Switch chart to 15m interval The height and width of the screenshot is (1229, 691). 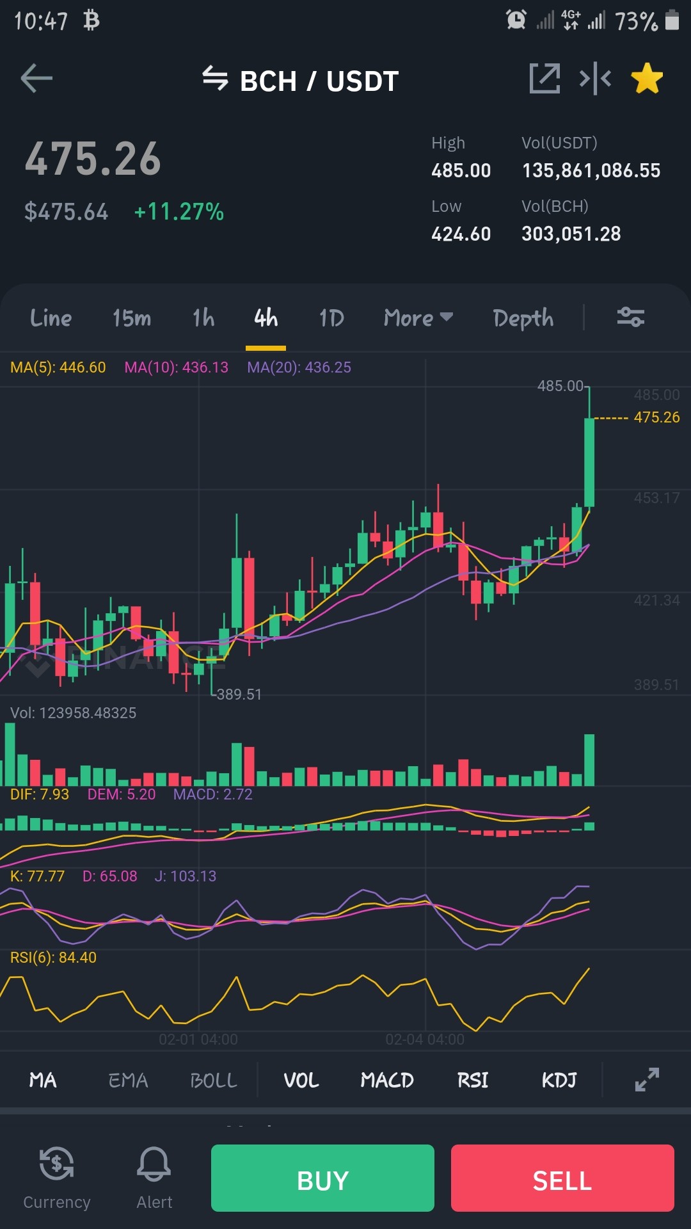click(x=132, y=317)
